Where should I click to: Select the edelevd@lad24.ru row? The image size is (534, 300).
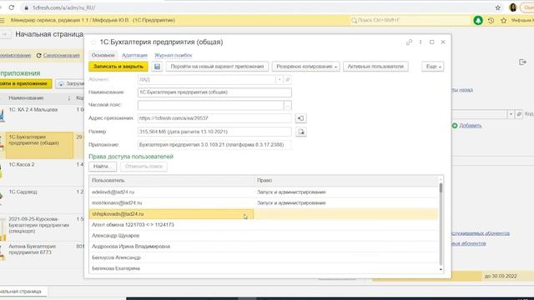(264, 192)
